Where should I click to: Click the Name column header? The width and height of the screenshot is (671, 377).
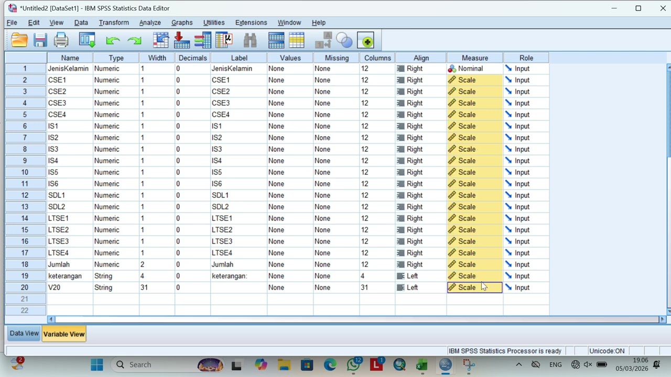(70, 58)
